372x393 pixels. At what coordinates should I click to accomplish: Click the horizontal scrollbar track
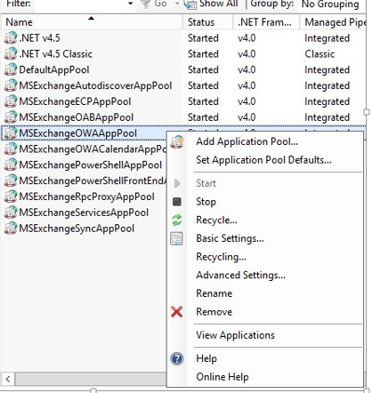point(91,379)
